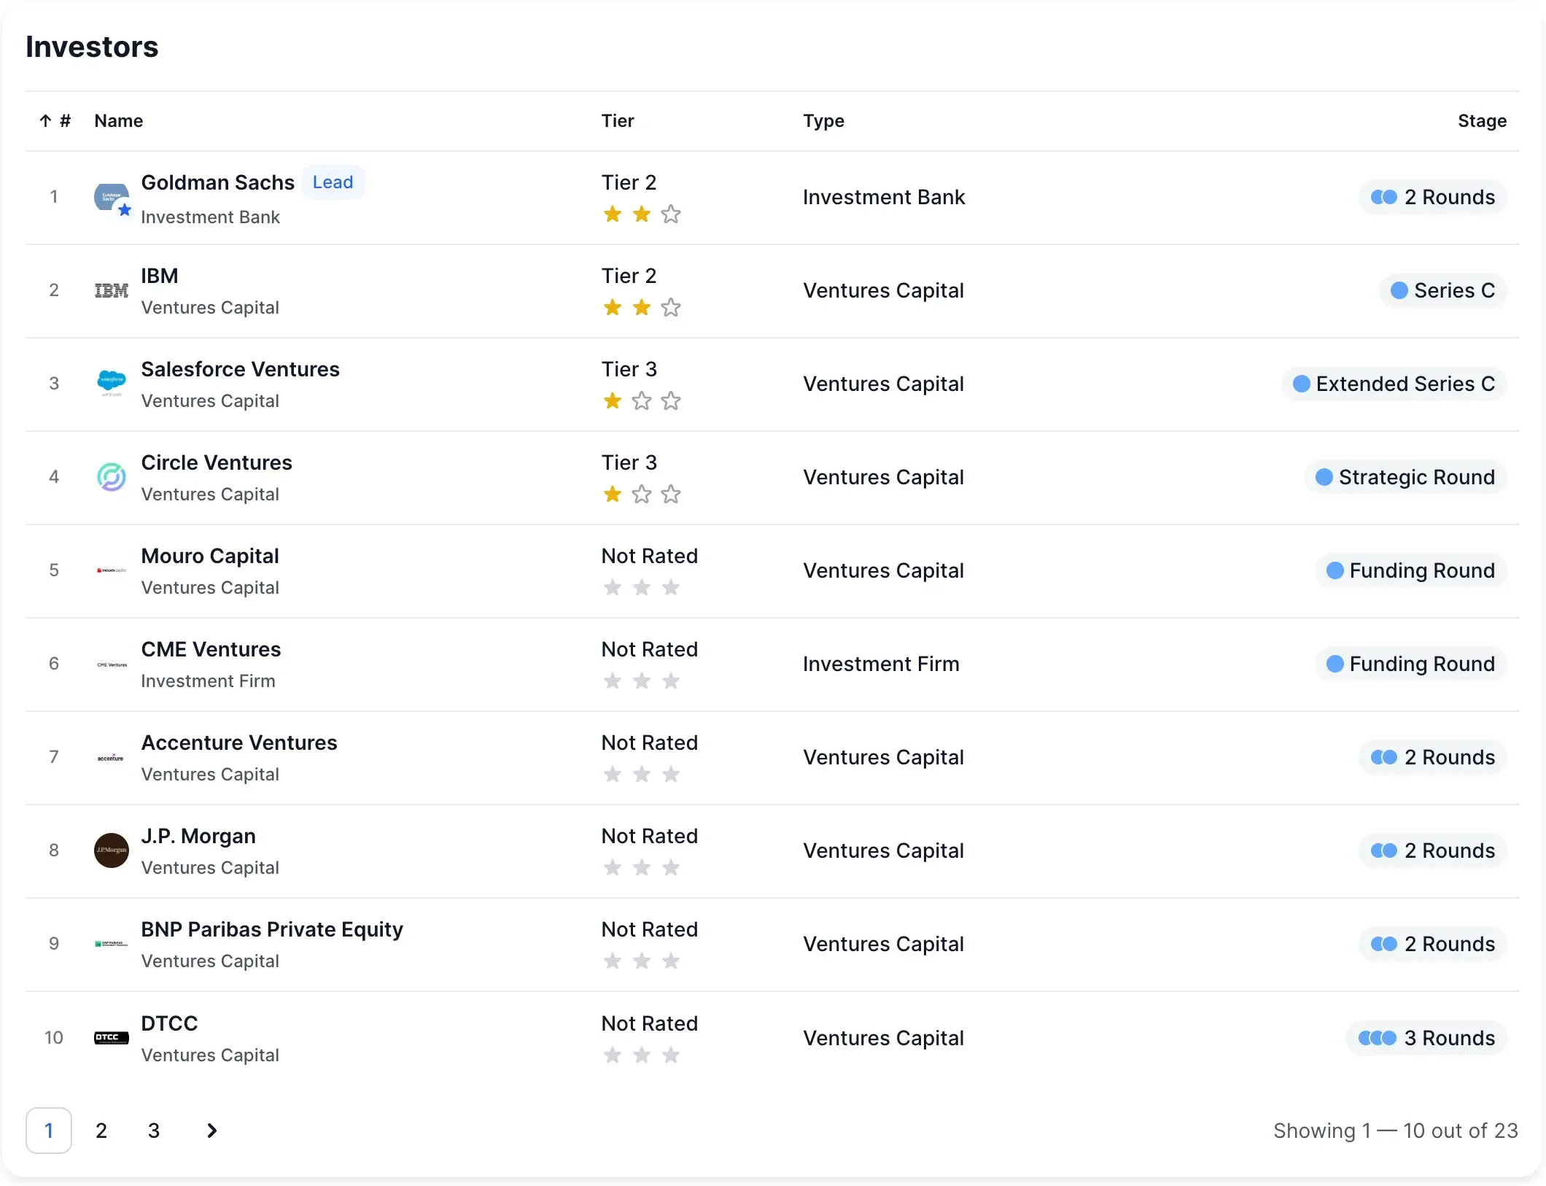Click Goldman Sachs's third tier star
The height and width of the screenshot is (1186, 1546).
(x=671, y=214)
